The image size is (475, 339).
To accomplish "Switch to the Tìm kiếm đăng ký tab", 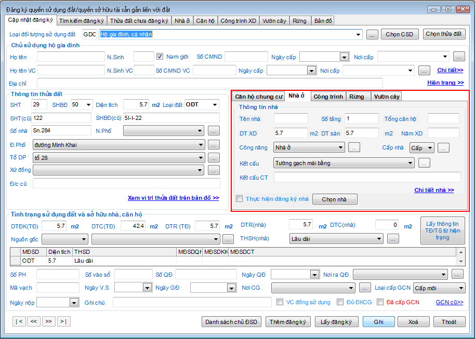I will 82,21.
